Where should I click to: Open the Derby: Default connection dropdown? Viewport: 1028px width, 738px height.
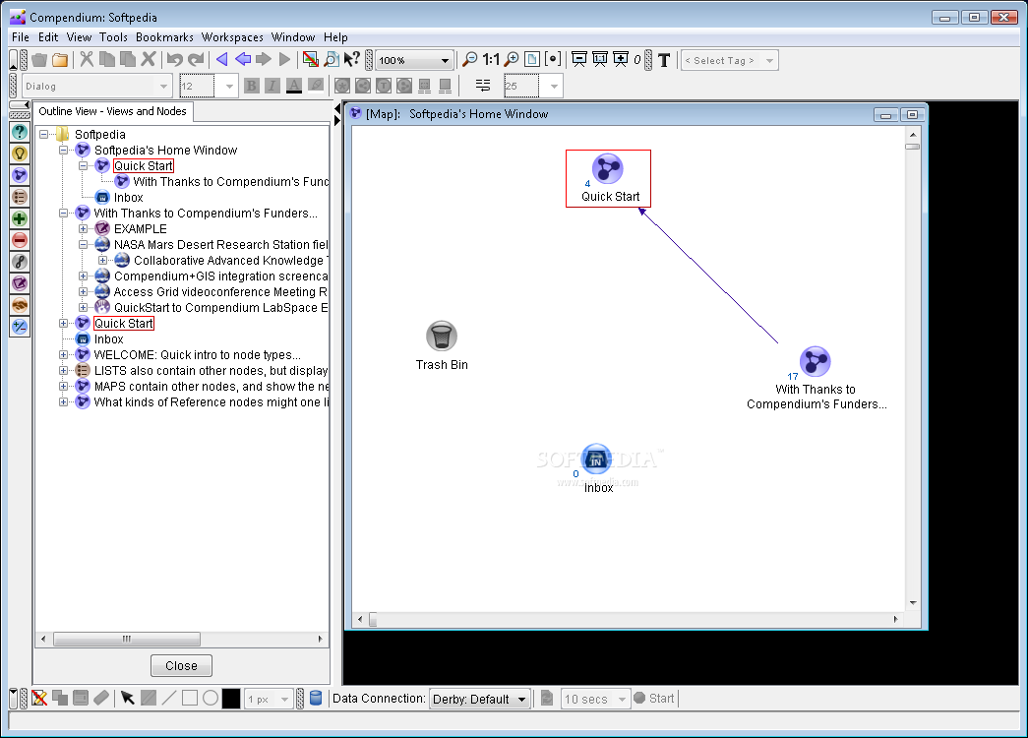480,699
